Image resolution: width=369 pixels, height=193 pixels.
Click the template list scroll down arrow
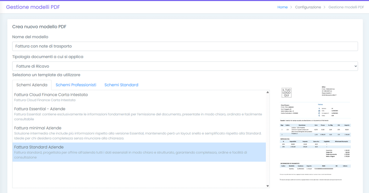(x=268, y=186)
